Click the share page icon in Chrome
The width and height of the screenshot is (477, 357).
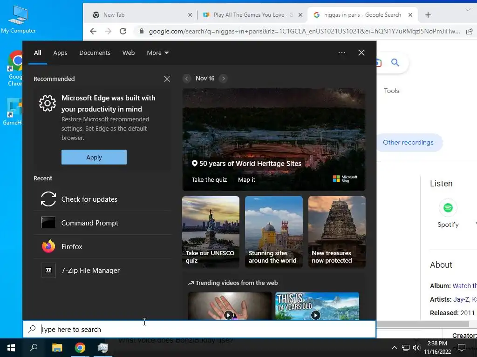tap(470, 31)
